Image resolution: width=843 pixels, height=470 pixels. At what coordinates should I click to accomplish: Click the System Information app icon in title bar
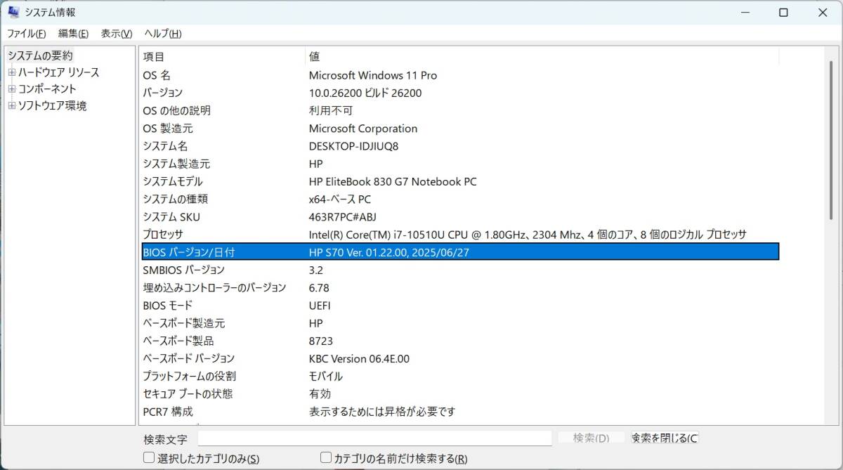(x=13, y=12)
